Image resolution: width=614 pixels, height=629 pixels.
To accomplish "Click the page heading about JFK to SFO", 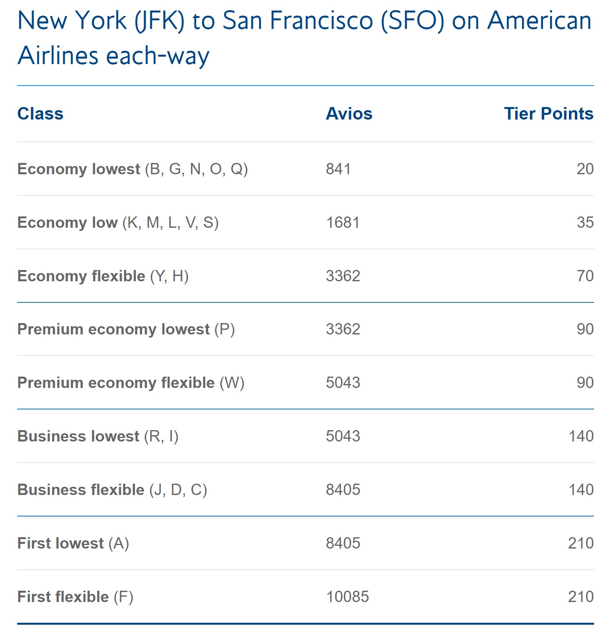I will [x=305, y=38].
